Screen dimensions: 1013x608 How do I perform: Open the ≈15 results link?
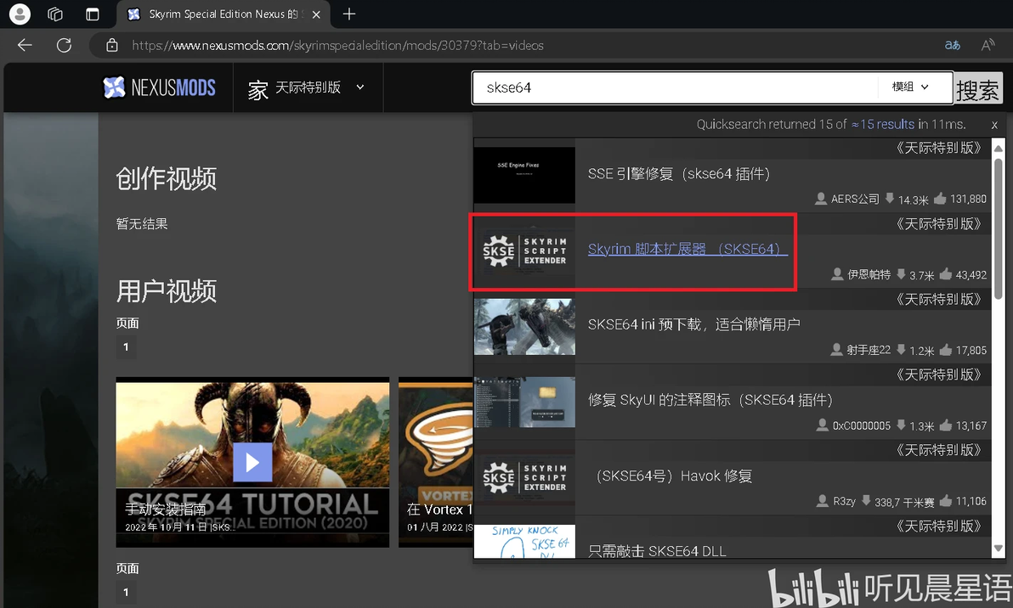882,125
